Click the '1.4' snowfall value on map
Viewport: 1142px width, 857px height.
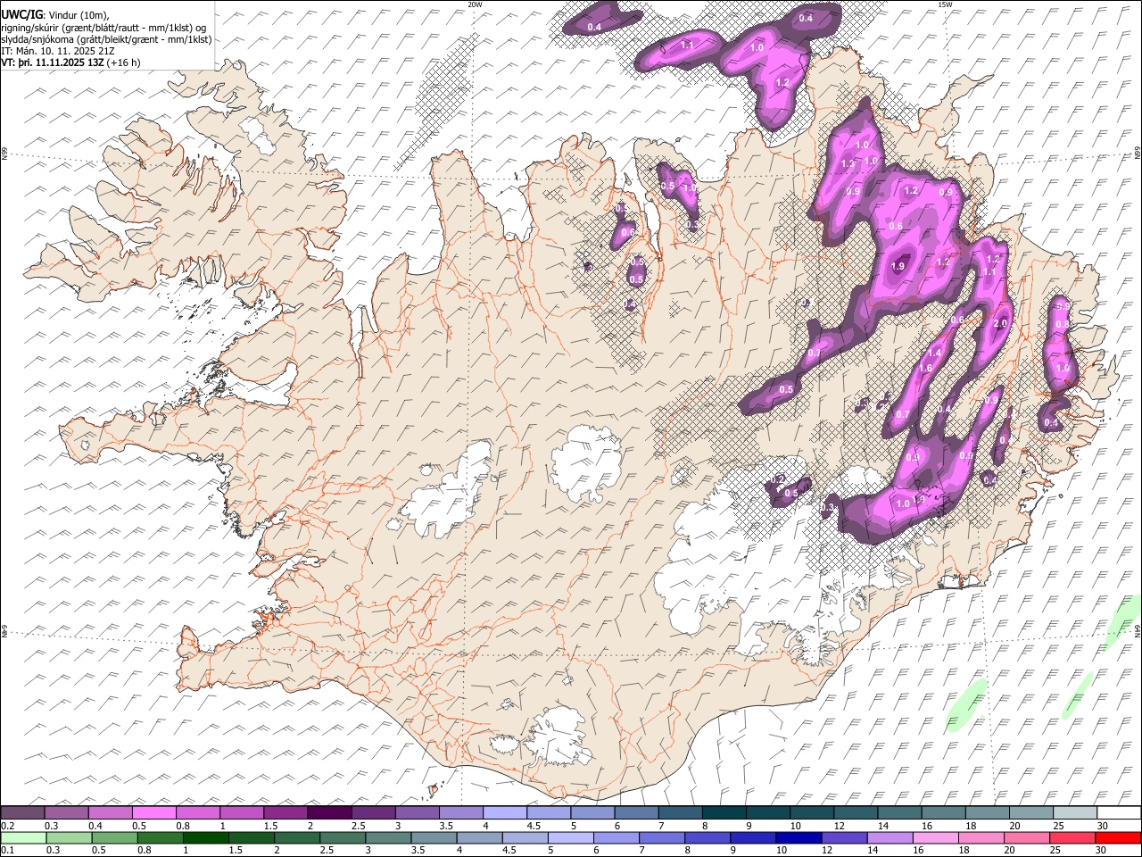[x=934, y=354]
